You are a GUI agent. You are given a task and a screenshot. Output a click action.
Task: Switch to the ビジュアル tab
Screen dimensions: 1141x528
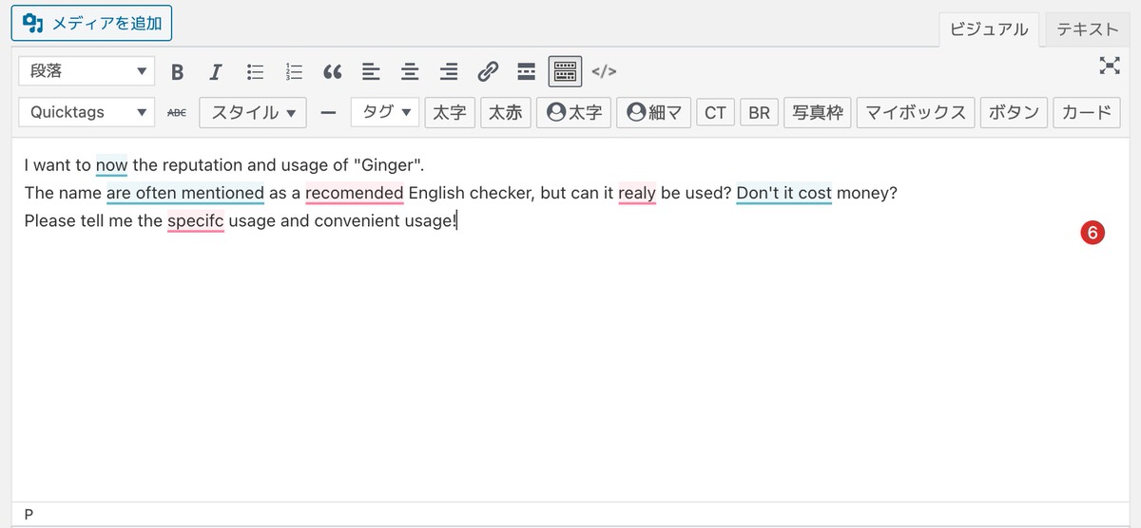[989, 29]
